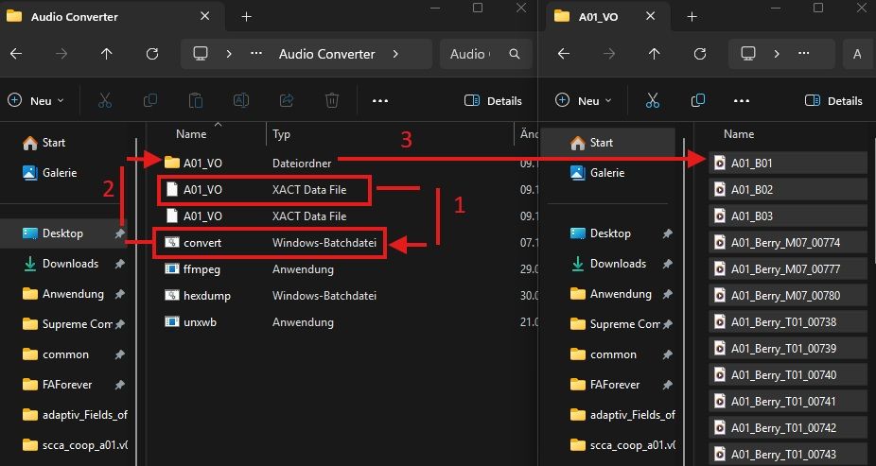
Task: Open common folder in A01_VO sidebar
Action: (604, 354)
